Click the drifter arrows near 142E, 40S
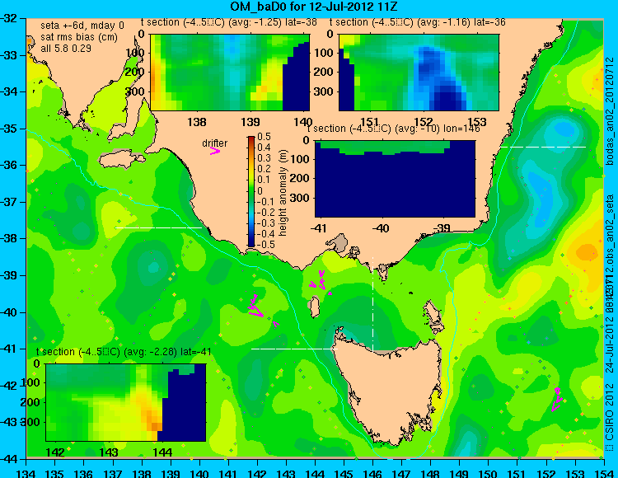This screenshot has height=478, width=618. pyautogui.click(x=255, y=307)
